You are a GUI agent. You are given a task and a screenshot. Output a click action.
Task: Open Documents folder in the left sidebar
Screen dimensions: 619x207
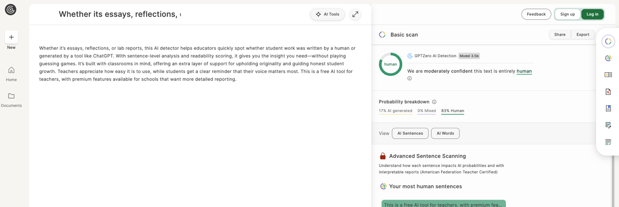pos(11,100)
